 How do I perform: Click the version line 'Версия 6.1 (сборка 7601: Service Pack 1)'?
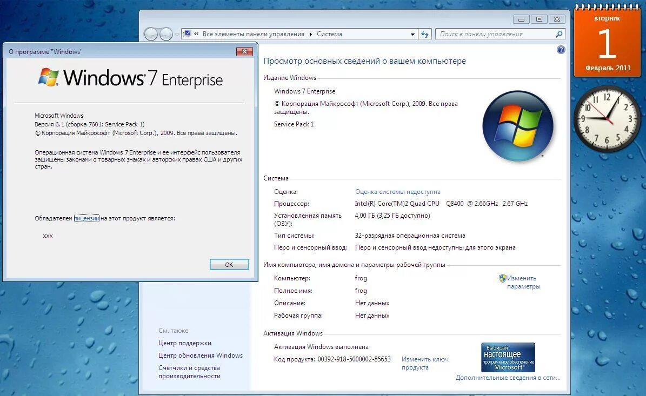pyautogui.click(x=89, y=124)
